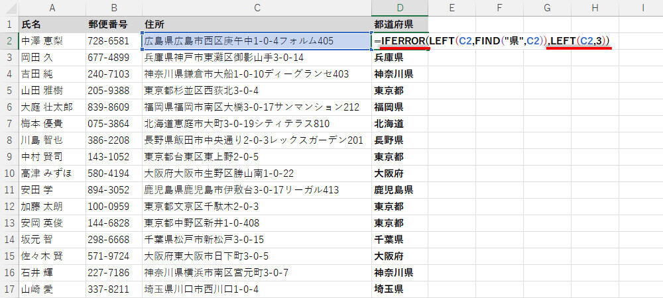The height and width of the screenshot is (298, 663).
Task: Select column H header
Action: pyautogui.click(x=595, y=7)
